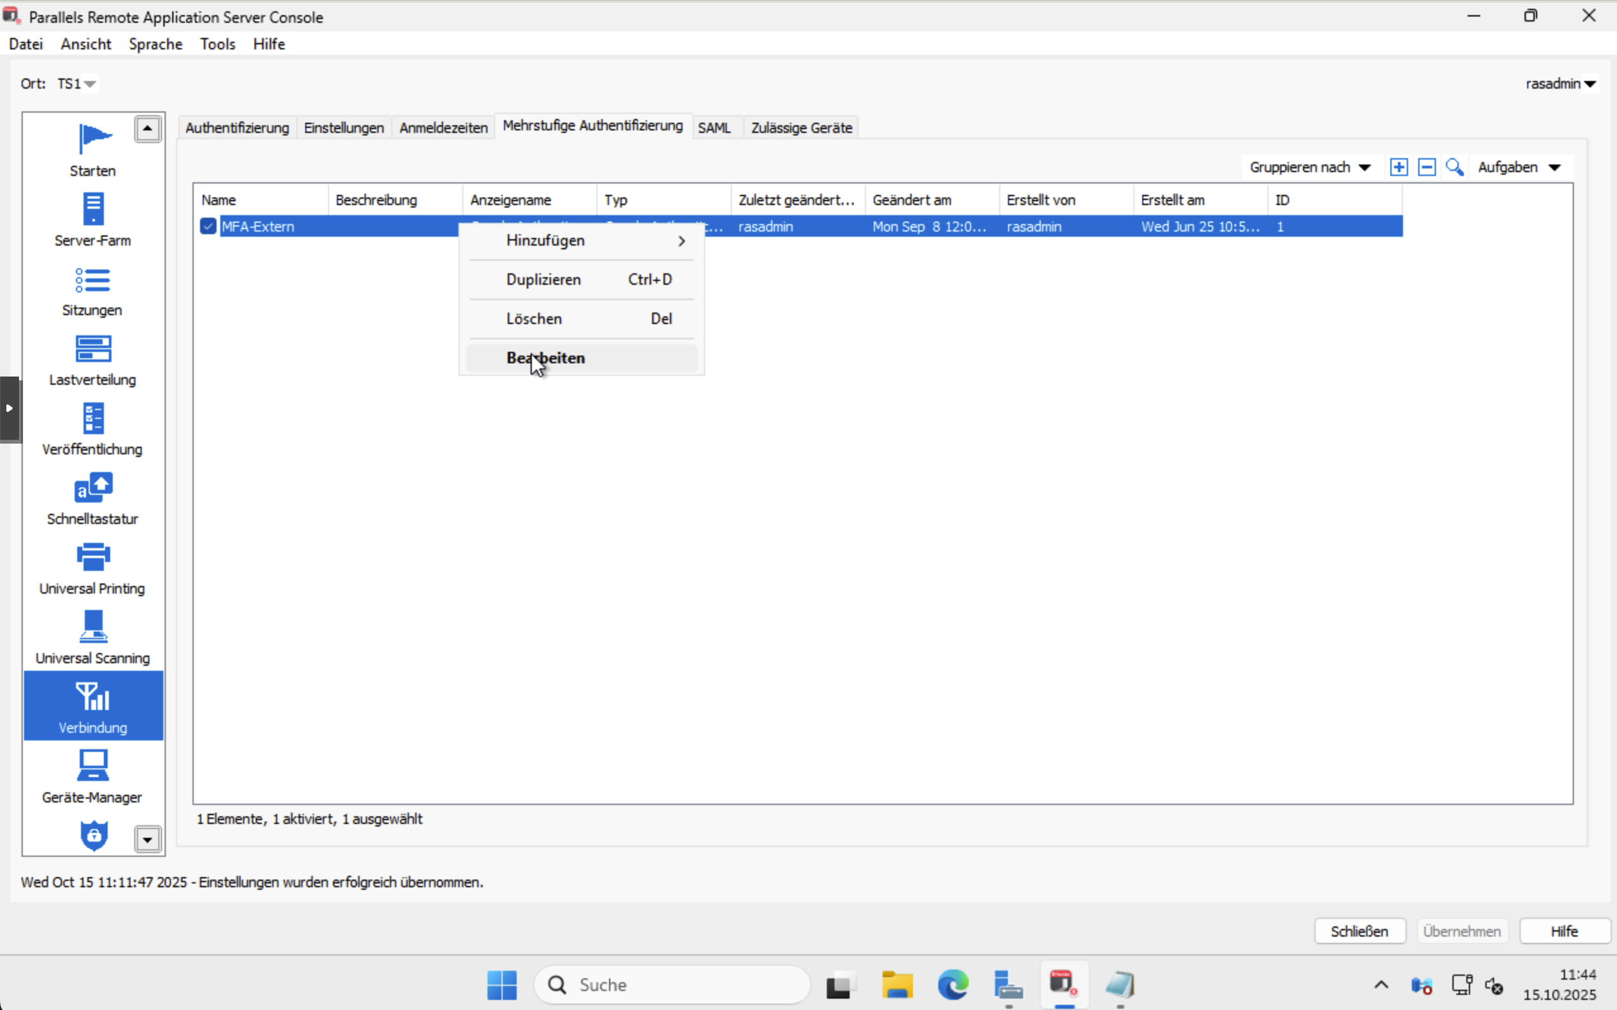This screenshot has height=1010, width=1617.
Task: Switch to the SAML tab
Action: pos(714,128)
